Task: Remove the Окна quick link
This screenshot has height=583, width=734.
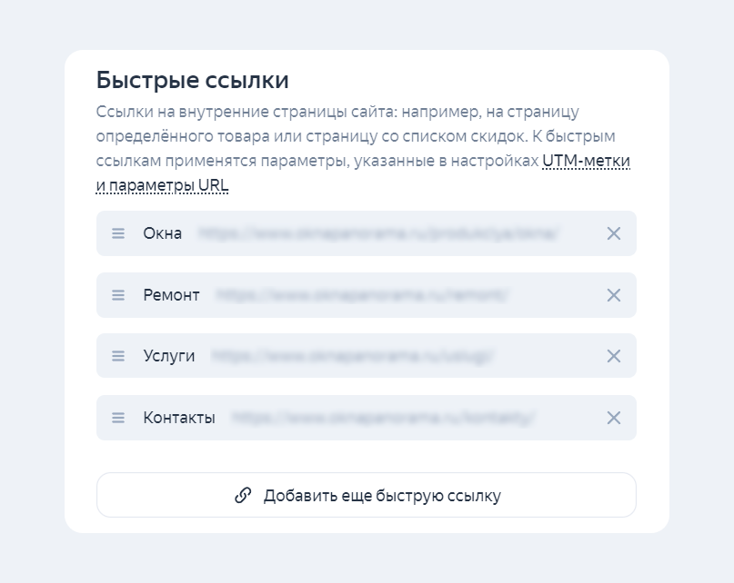Action: point(614,233)
